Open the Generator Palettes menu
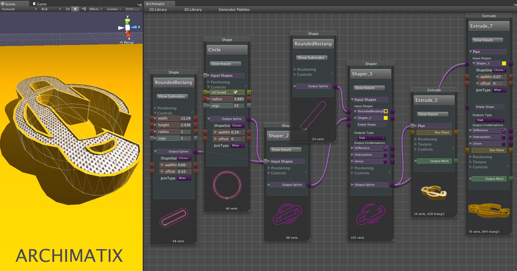The width and height of the screenshot is (517, 271). pyautogui.click(x=234, y=10)
